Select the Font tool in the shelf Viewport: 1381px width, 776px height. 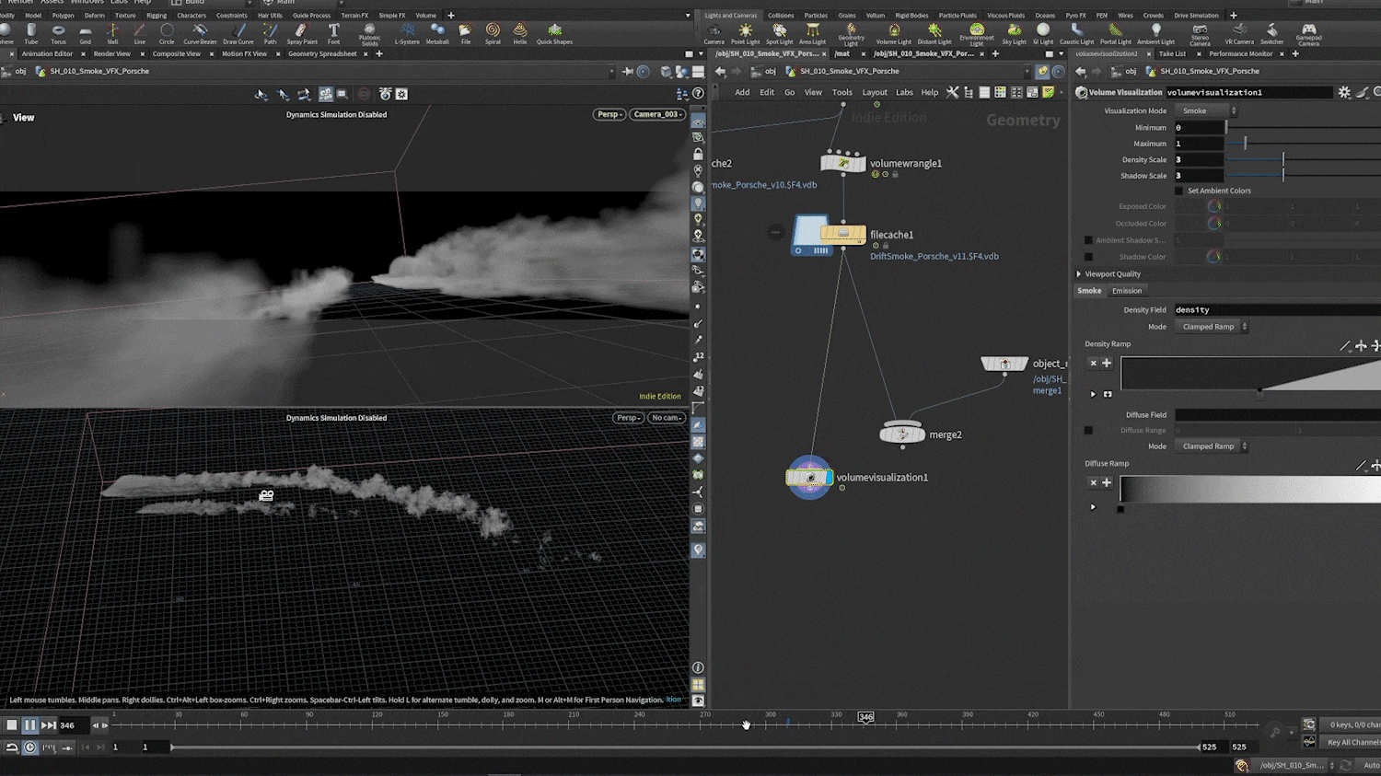[x=333, y=33]
